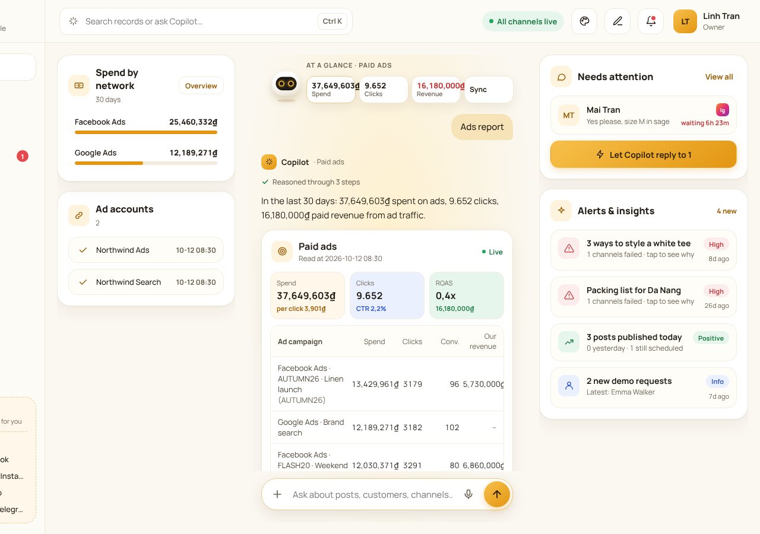Select the Clicks glance chip
760x534 pixels.
coord(384,90)
